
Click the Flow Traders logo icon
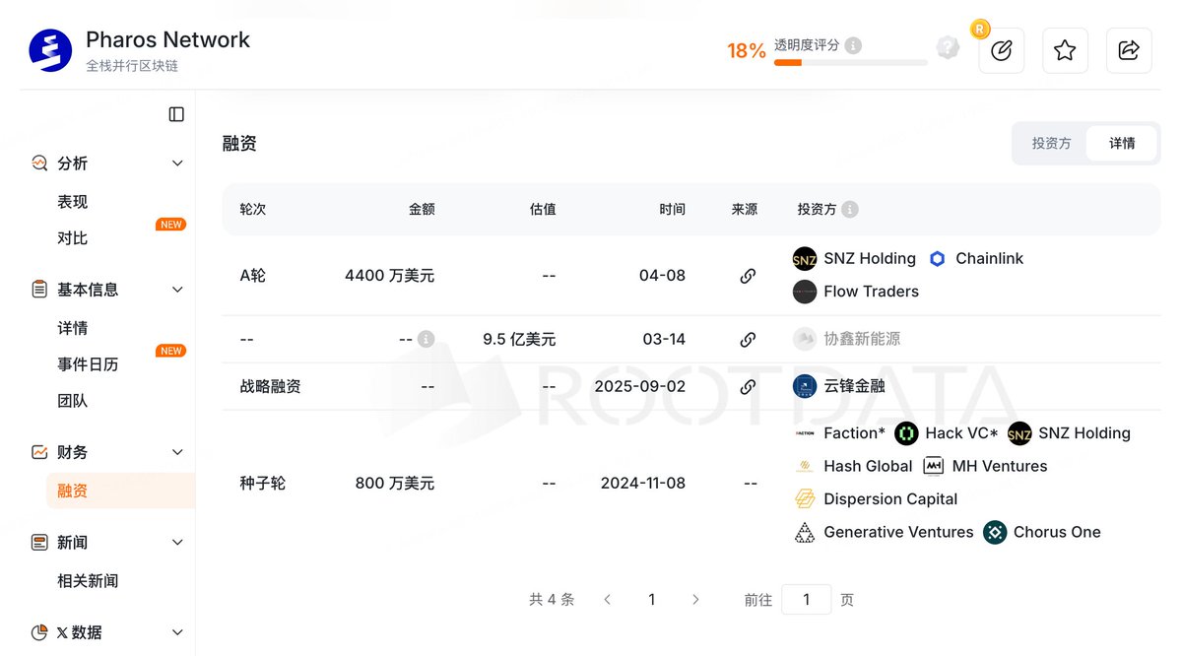point(805,292)
